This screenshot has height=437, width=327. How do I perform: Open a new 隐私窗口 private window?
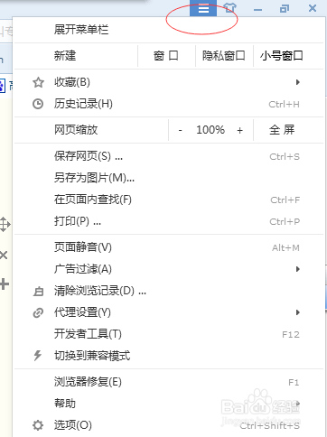[224, 56]
